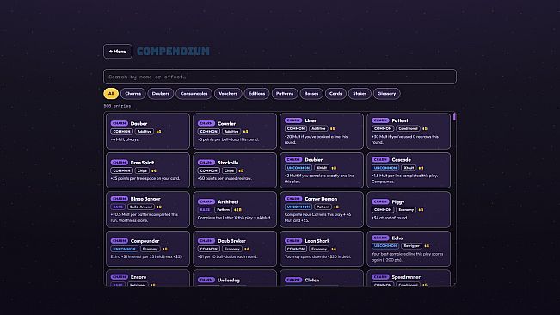Switch to the Vouchers filter
Screen dimensions: 560x315
pos(228,94)
